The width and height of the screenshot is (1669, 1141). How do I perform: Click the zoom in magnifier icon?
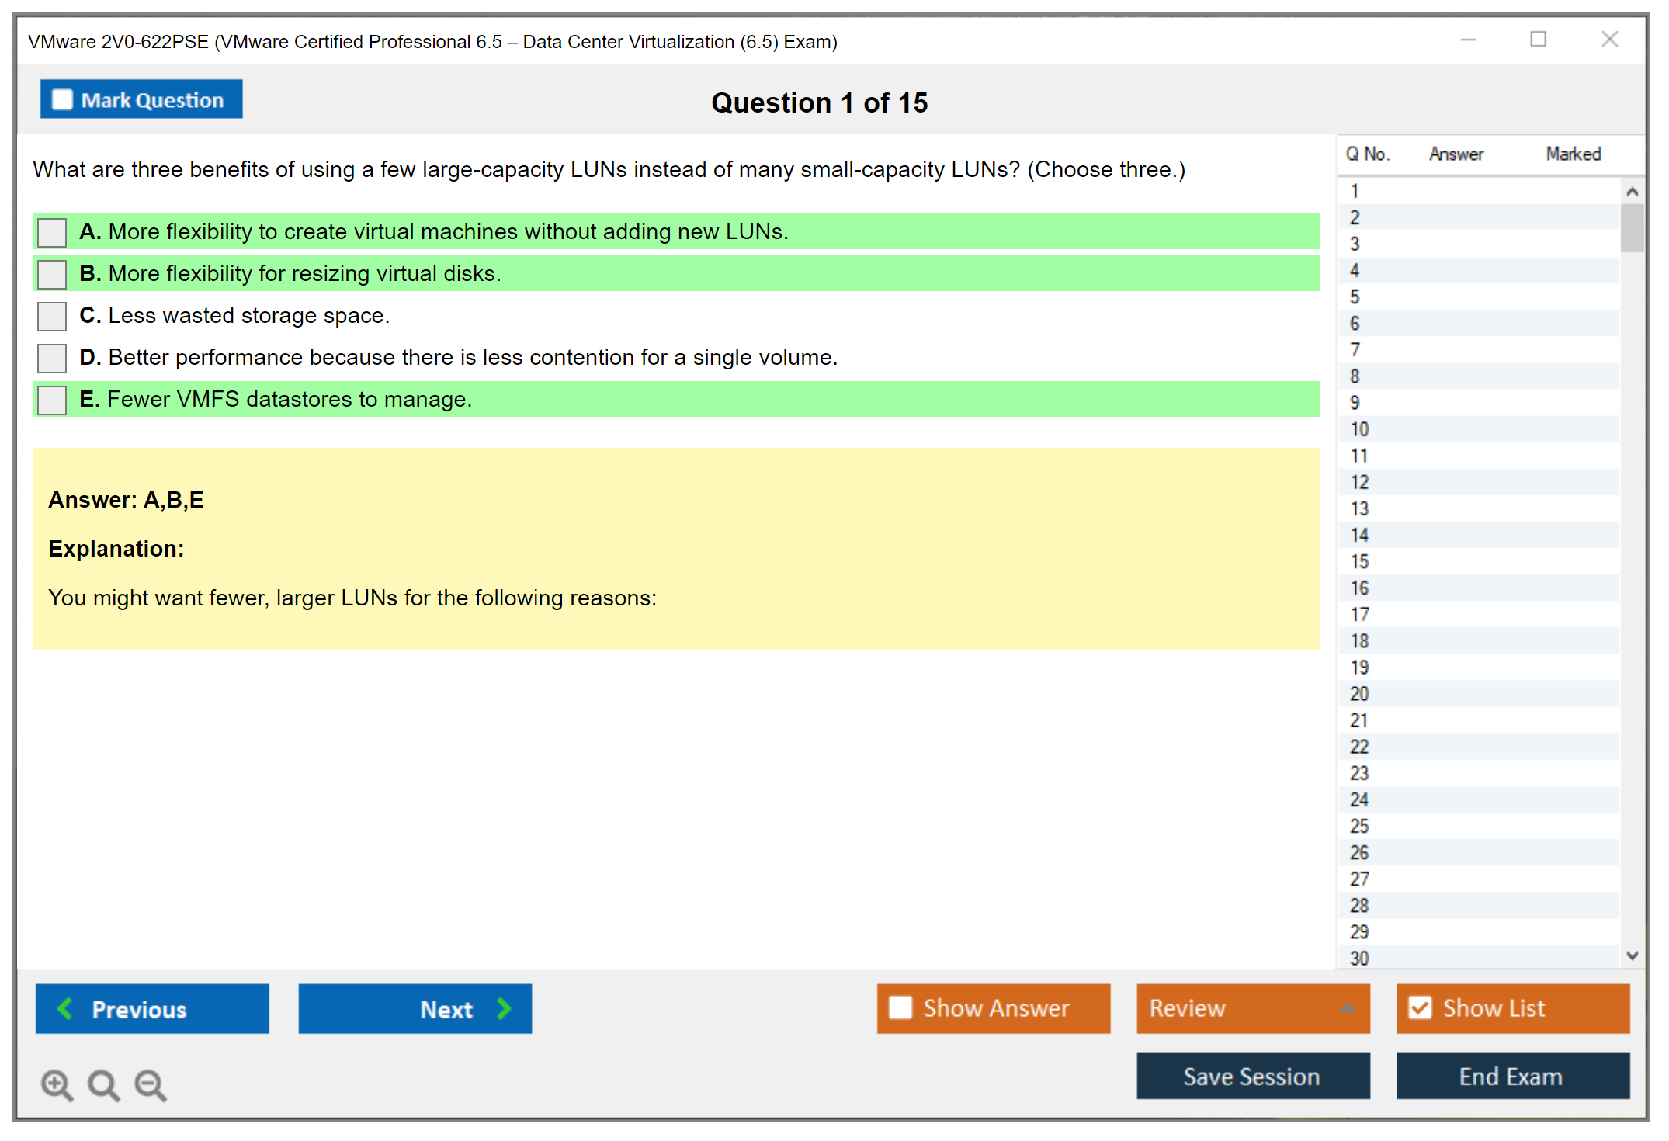coord(57,1084)
